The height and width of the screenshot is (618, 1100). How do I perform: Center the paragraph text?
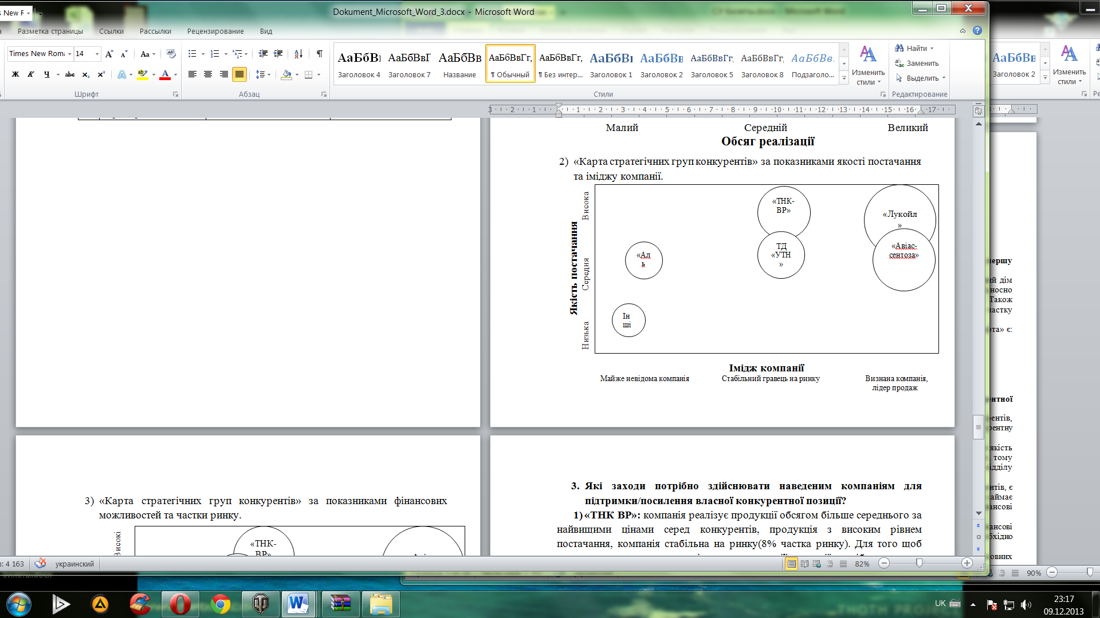(x=208, y=74)
